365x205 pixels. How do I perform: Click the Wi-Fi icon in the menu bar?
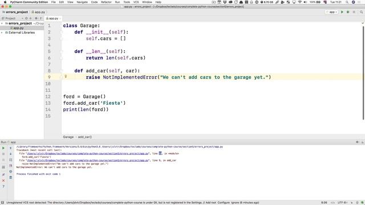300,2
